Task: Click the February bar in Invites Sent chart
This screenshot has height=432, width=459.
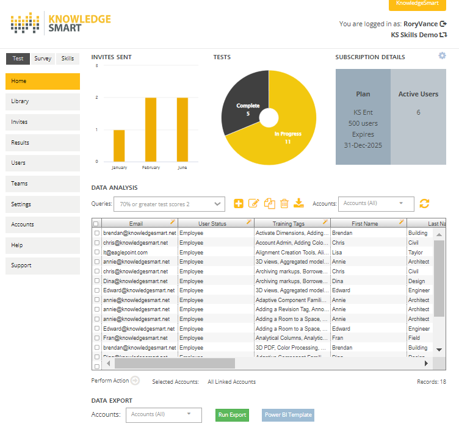Action: 151,129
